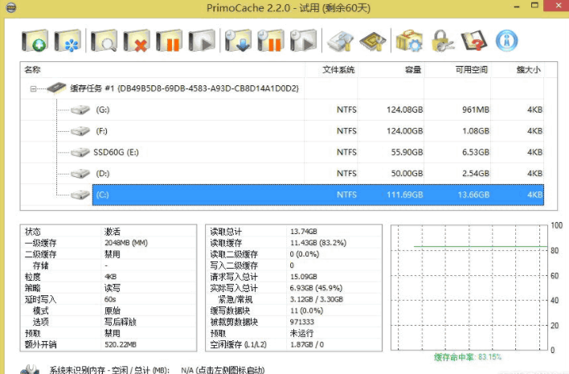
Task: Collapse the cache task #1 tree node
Action: tap(34, 88)
